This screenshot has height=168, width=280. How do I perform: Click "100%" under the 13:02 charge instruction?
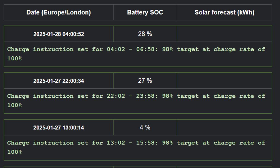[14, 152]
